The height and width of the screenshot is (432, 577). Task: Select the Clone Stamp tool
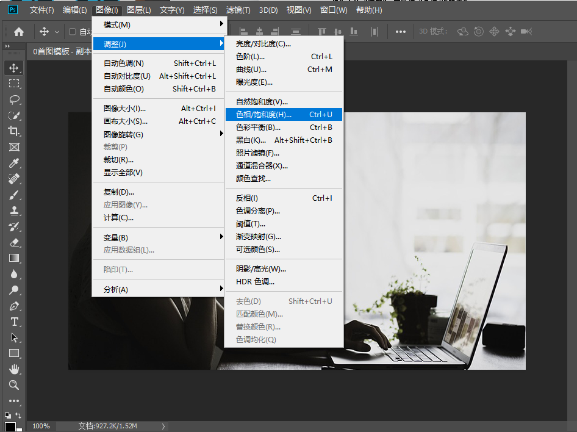[13, 211]
